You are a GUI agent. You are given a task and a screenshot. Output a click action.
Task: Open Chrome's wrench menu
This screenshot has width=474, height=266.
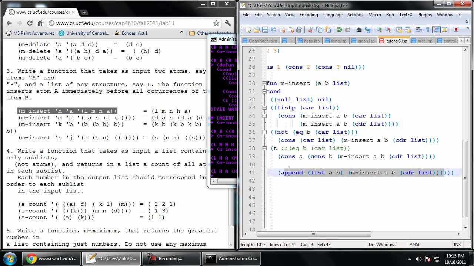coord(228,23)
